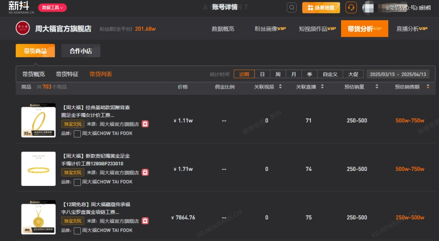Sort by 关联直播 column arrows
Viewport: 439px width, 241px height.
pos(322,87)
